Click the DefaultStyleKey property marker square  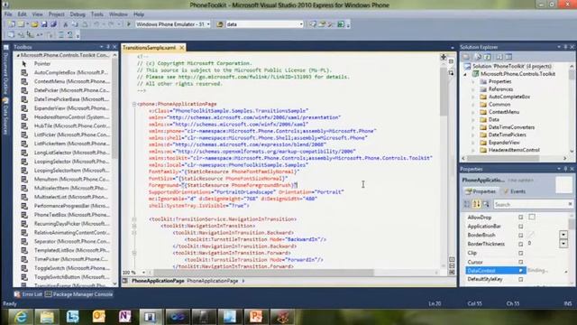tap(521, 279)
